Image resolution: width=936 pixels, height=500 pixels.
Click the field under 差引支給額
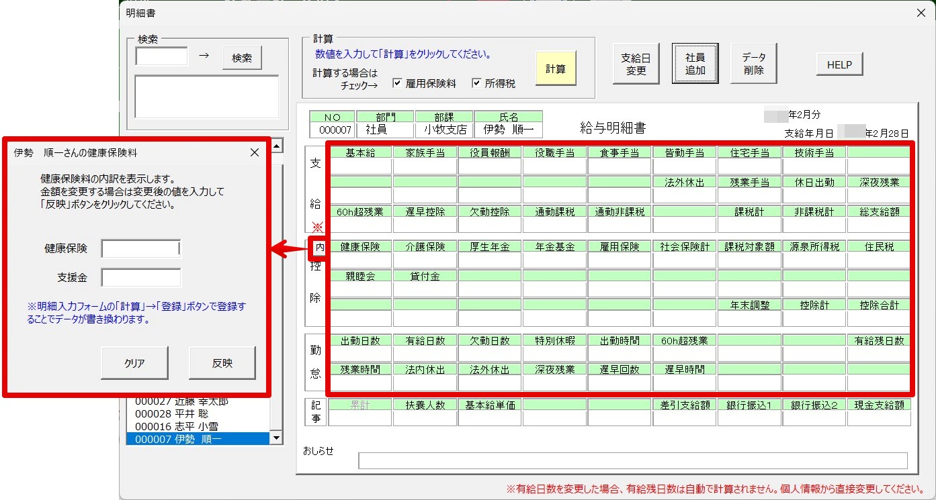[684, 418]
